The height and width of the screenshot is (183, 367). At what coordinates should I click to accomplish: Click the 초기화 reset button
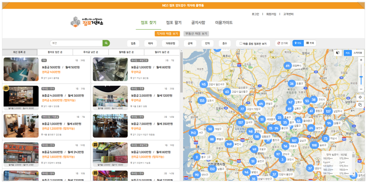(283, 43)
